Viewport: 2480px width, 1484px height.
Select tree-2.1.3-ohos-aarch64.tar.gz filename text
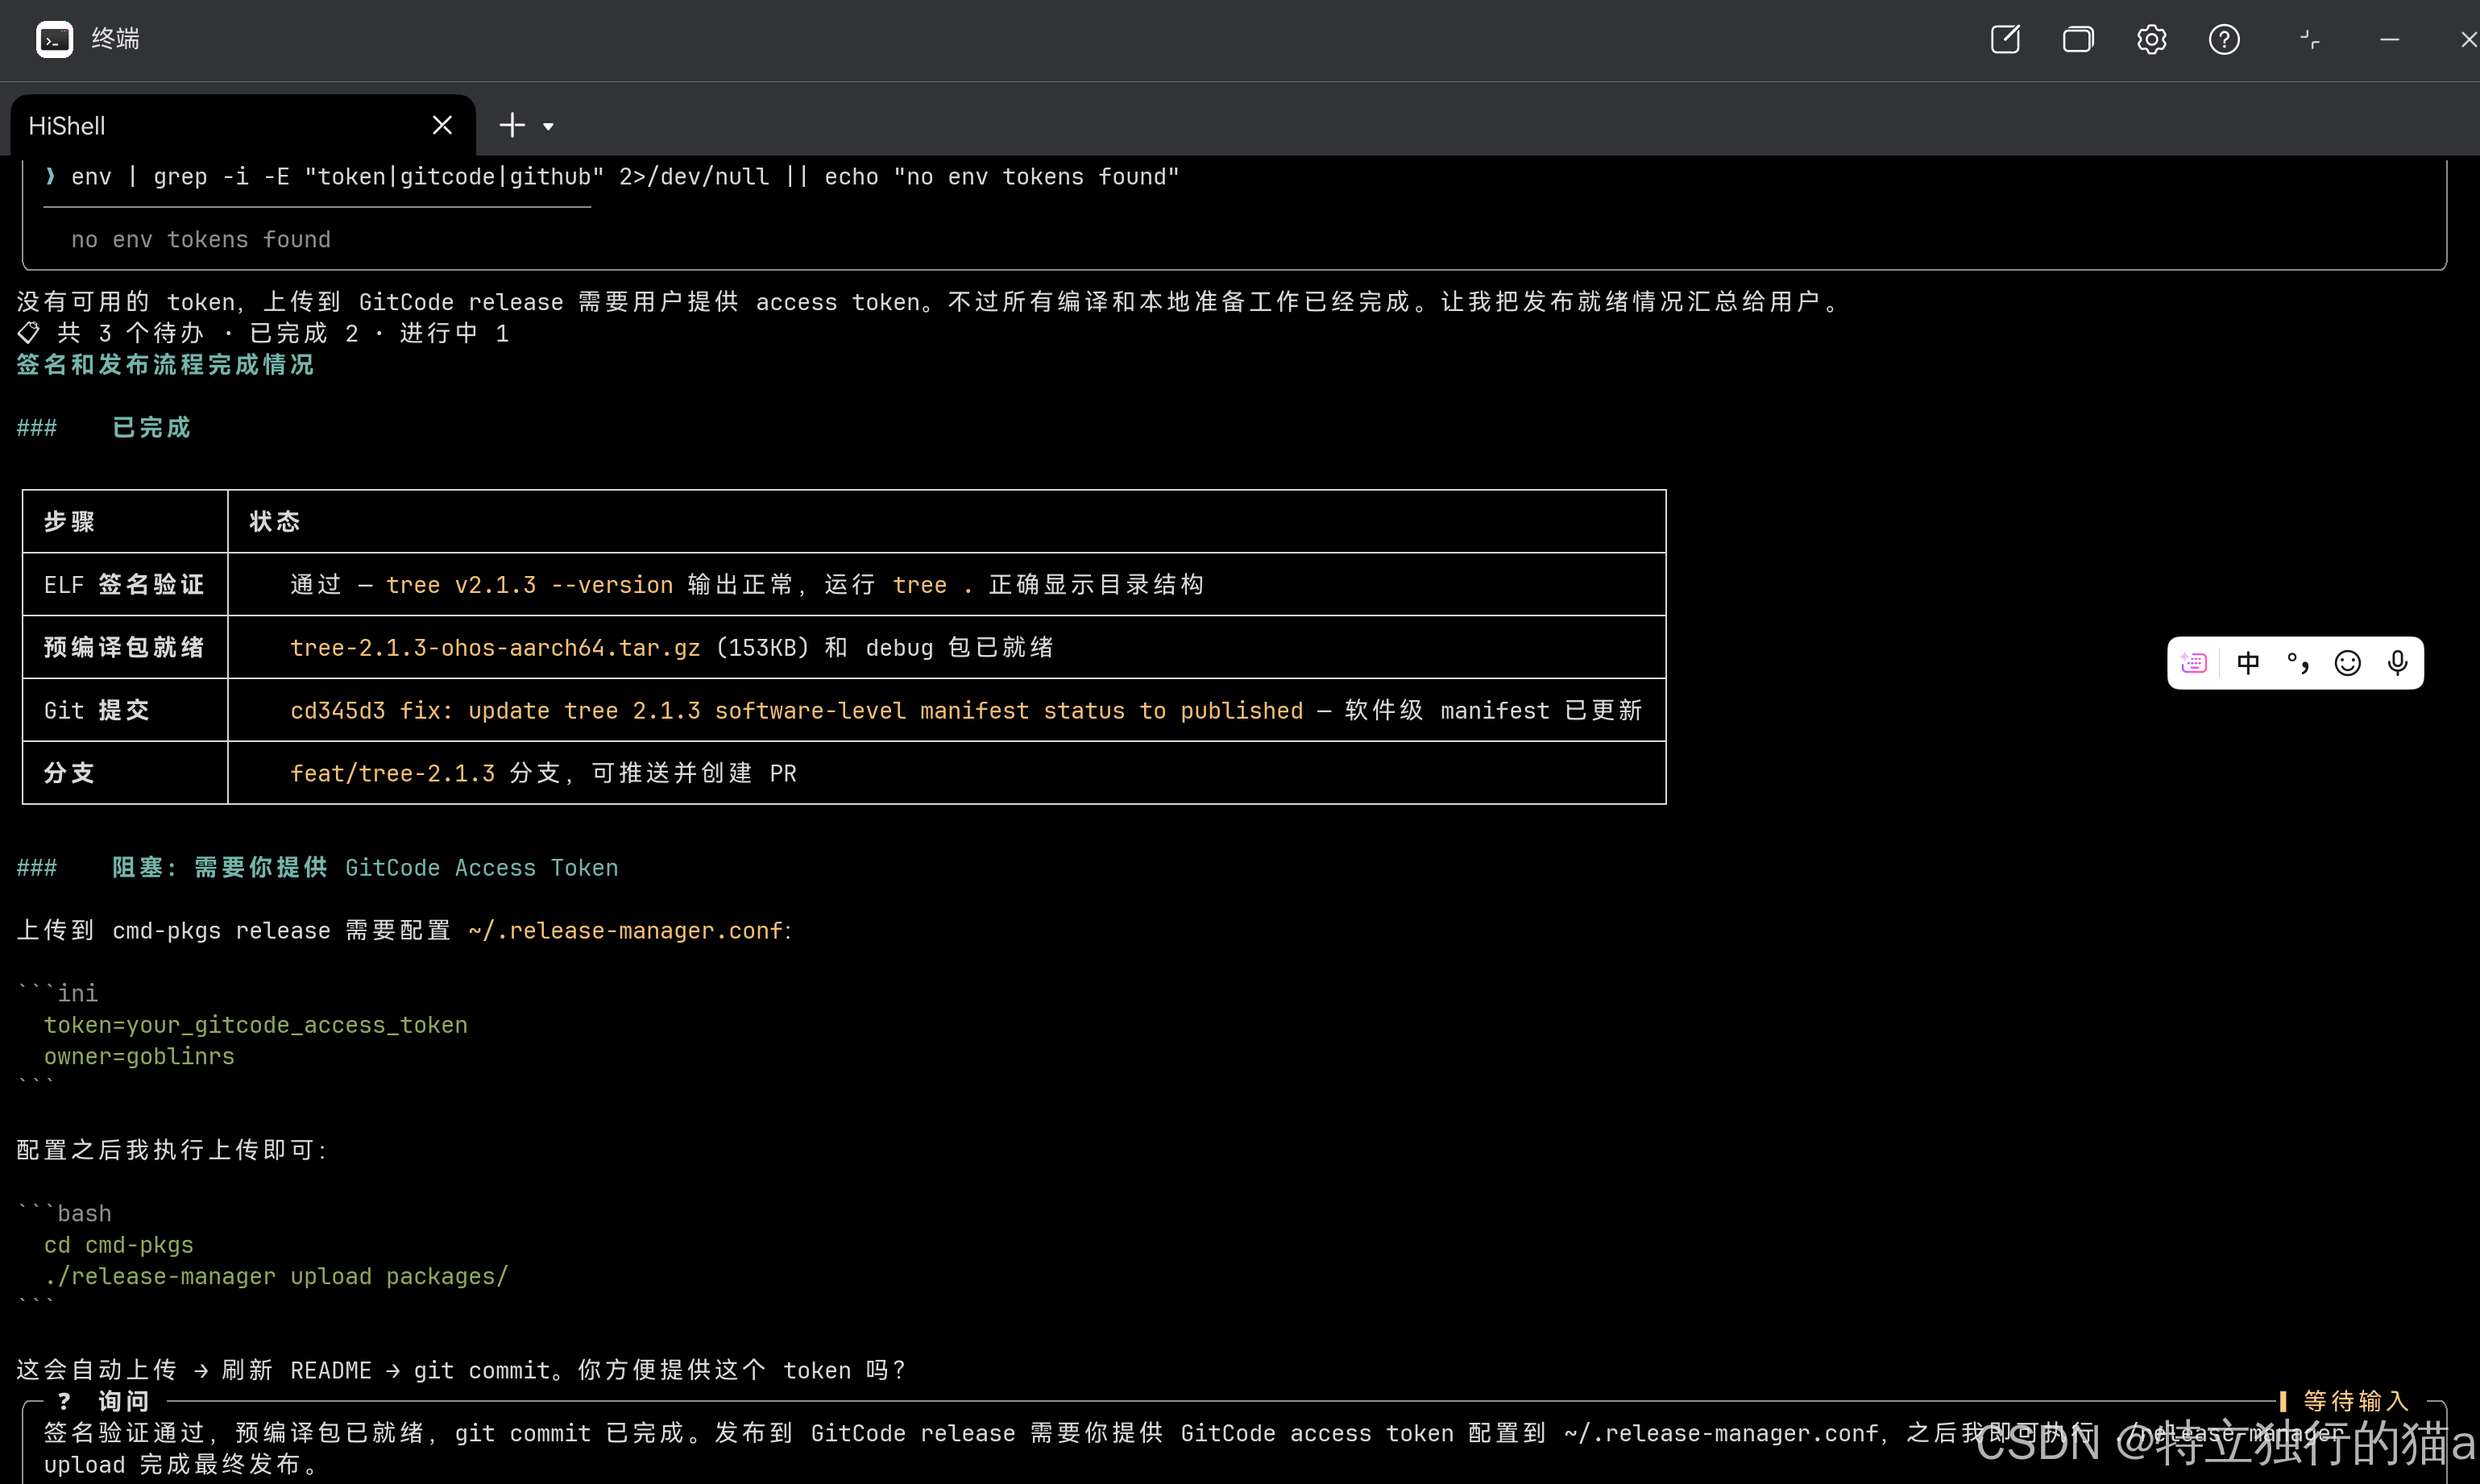[495, 648]
